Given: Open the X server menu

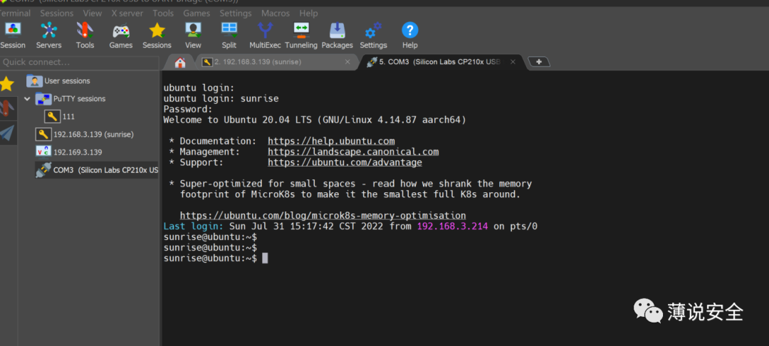Looking at the screenshot, I should pos(127,13).
